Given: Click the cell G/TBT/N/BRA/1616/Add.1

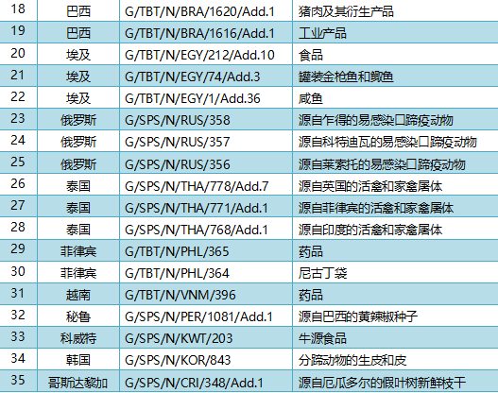Looking at the screenshot, I should pyautogui.click(x=199, y=33).
